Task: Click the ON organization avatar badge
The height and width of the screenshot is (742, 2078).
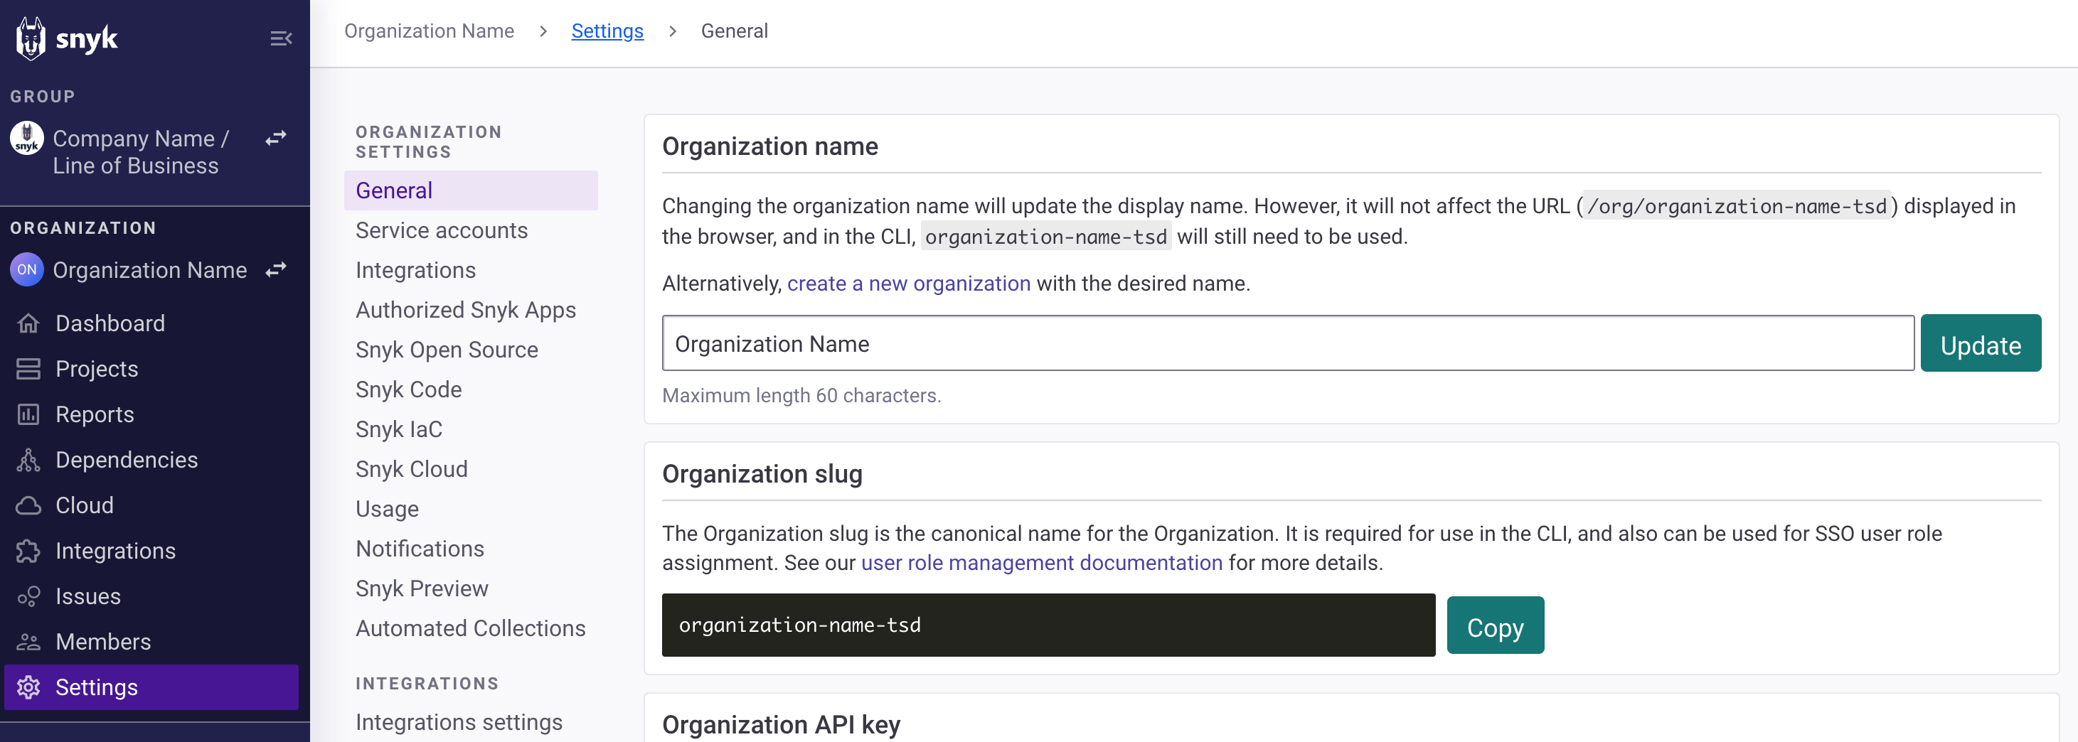Action: click(26, 269)
